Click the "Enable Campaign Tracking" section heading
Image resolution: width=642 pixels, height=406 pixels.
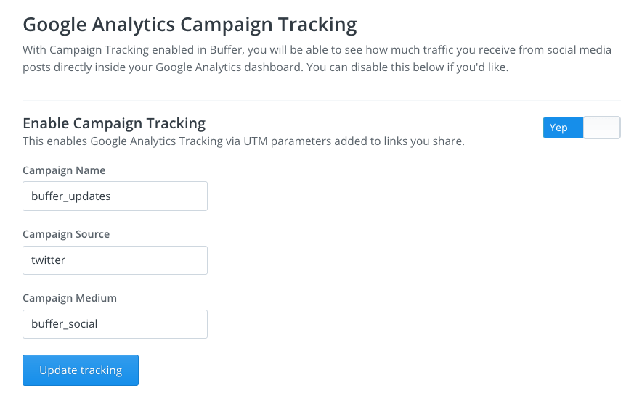(114, 123)
